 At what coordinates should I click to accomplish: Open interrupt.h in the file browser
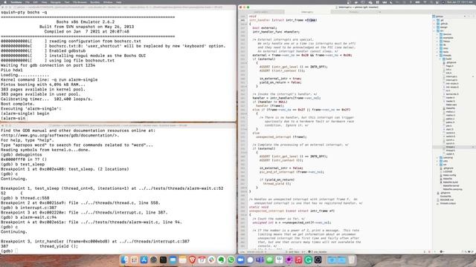coord(451,80)
